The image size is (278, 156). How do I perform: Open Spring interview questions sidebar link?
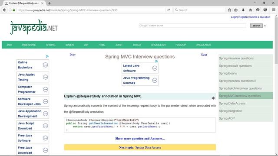point(236,58)
